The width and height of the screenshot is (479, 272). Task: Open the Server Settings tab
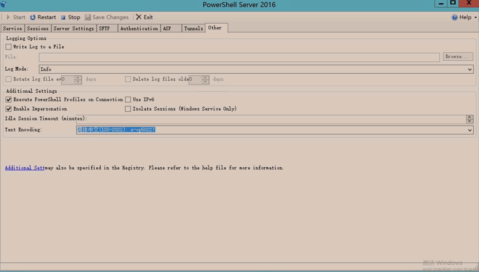coord(74,28)
